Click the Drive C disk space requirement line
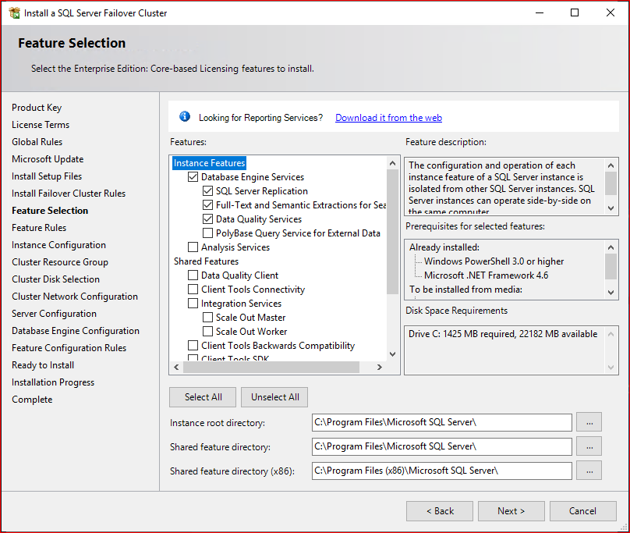 pos(503,334)
